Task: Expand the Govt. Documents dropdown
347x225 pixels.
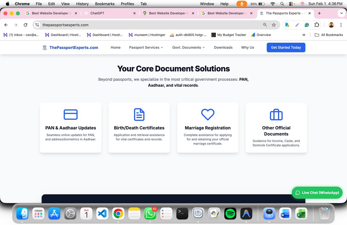Action: tap(189, 47)
